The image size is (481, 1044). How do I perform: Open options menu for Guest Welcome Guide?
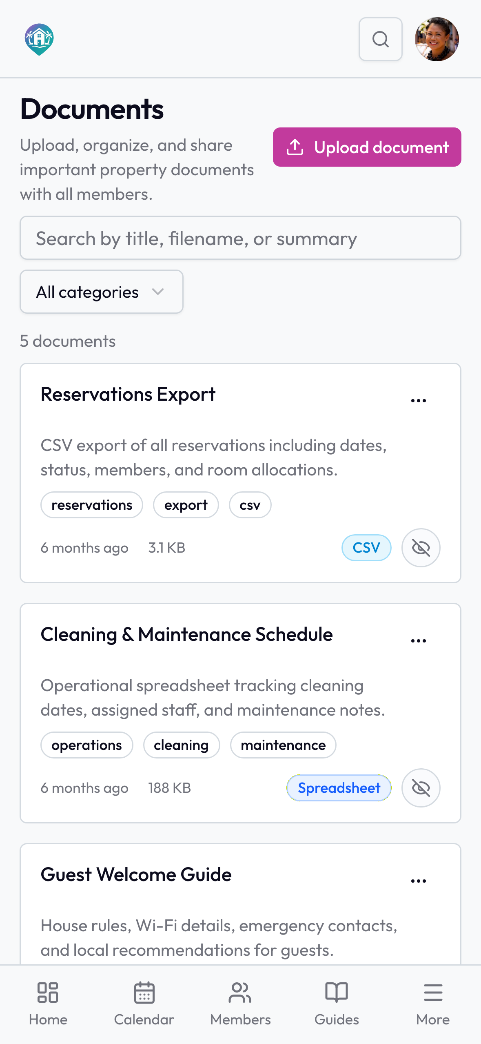(419, 881)
